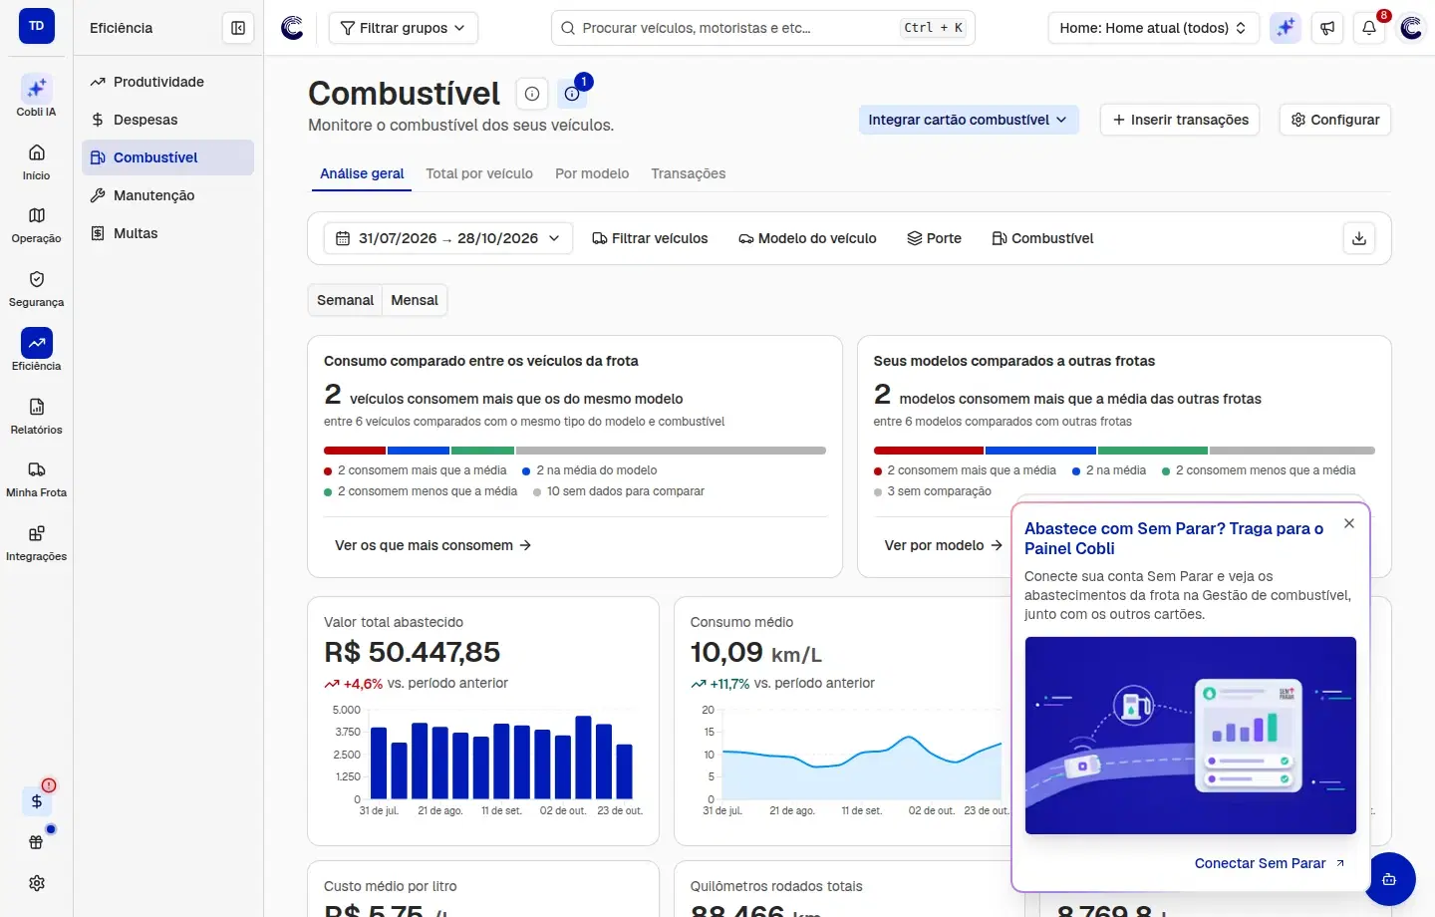Open Filtrar veículos filter
Screen dimensions: 1435x917
tap(650, 238)
